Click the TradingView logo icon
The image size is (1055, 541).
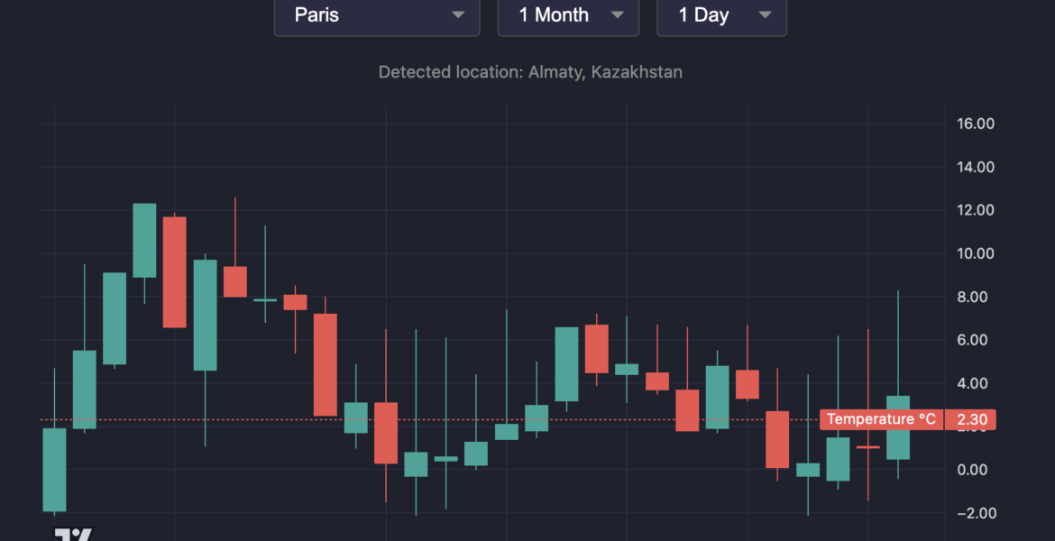(73, 534)
